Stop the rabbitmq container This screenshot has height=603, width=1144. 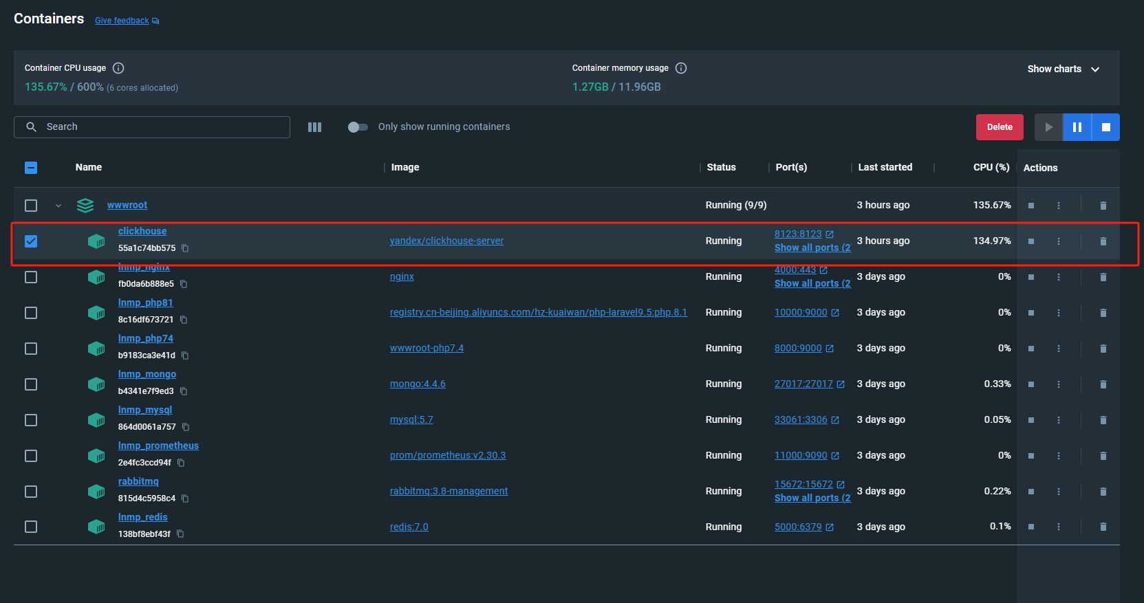pos(1031,492)
